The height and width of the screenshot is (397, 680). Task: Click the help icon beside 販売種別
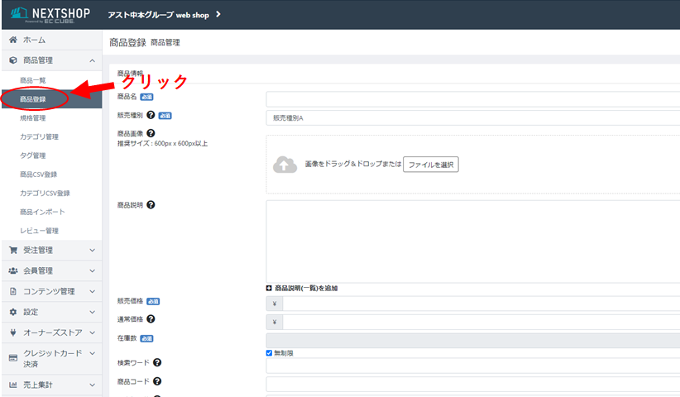(x=151, y=116)
